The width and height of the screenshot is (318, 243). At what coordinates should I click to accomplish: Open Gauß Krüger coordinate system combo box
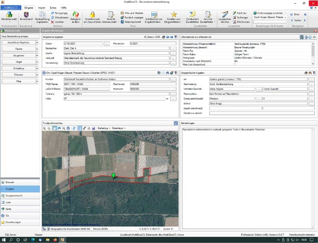coord(270,17)
